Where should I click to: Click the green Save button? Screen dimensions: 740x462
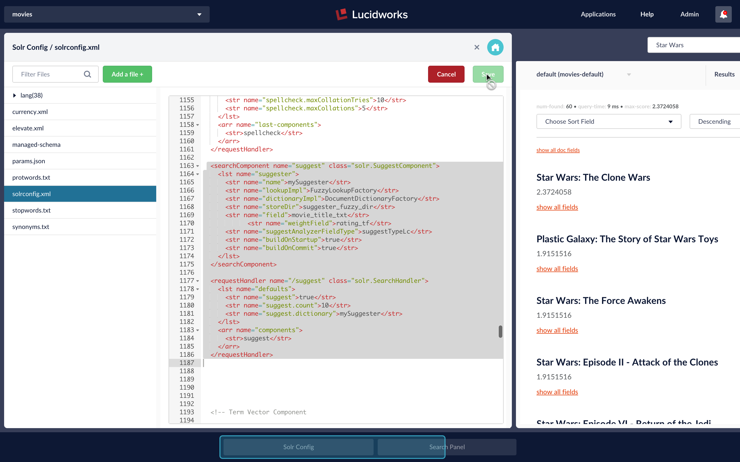click(488, 74)
